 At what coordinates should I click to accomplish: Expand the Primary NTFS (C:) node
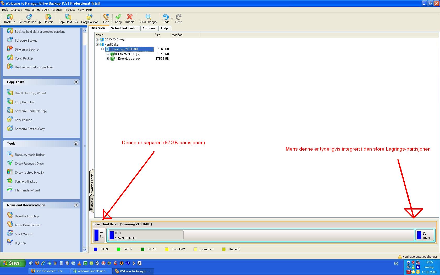(x=108, y=54)
